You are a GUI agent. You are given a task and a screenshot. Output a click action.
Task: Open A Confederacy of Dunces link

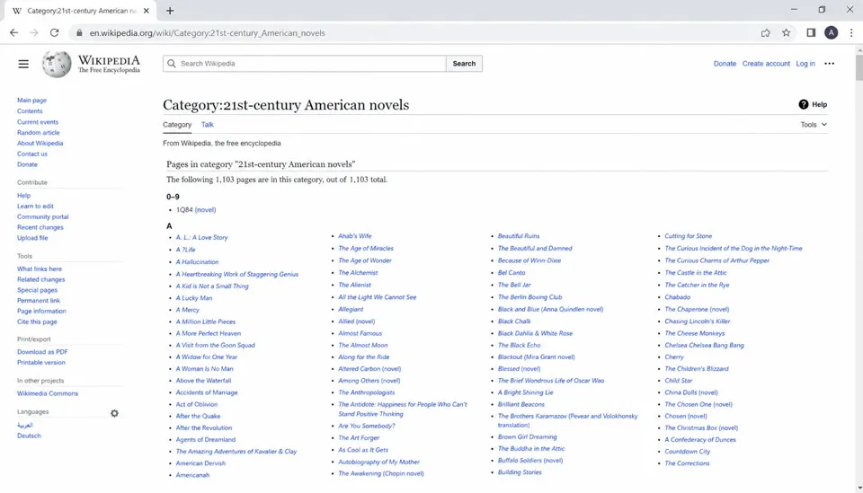pos(700,440)
